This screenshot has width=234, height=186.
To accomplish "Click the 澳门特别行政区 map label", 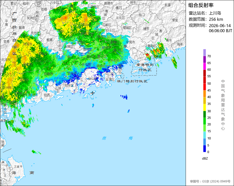I will tap(132, 81).
